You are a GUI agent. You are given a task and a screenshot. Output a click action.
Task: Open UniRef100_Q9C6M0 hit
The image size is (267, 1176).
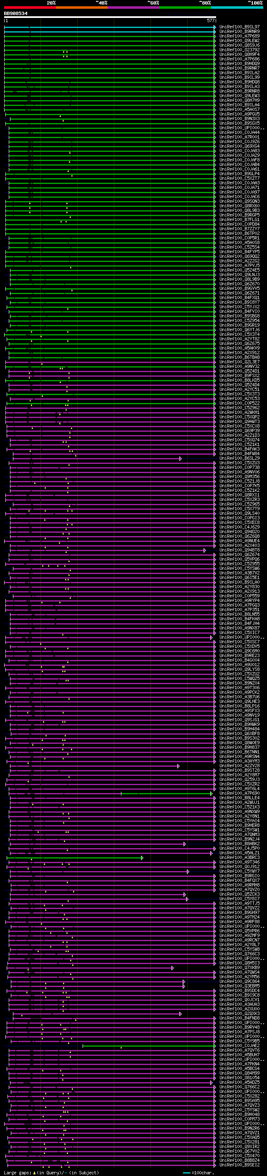239,651
